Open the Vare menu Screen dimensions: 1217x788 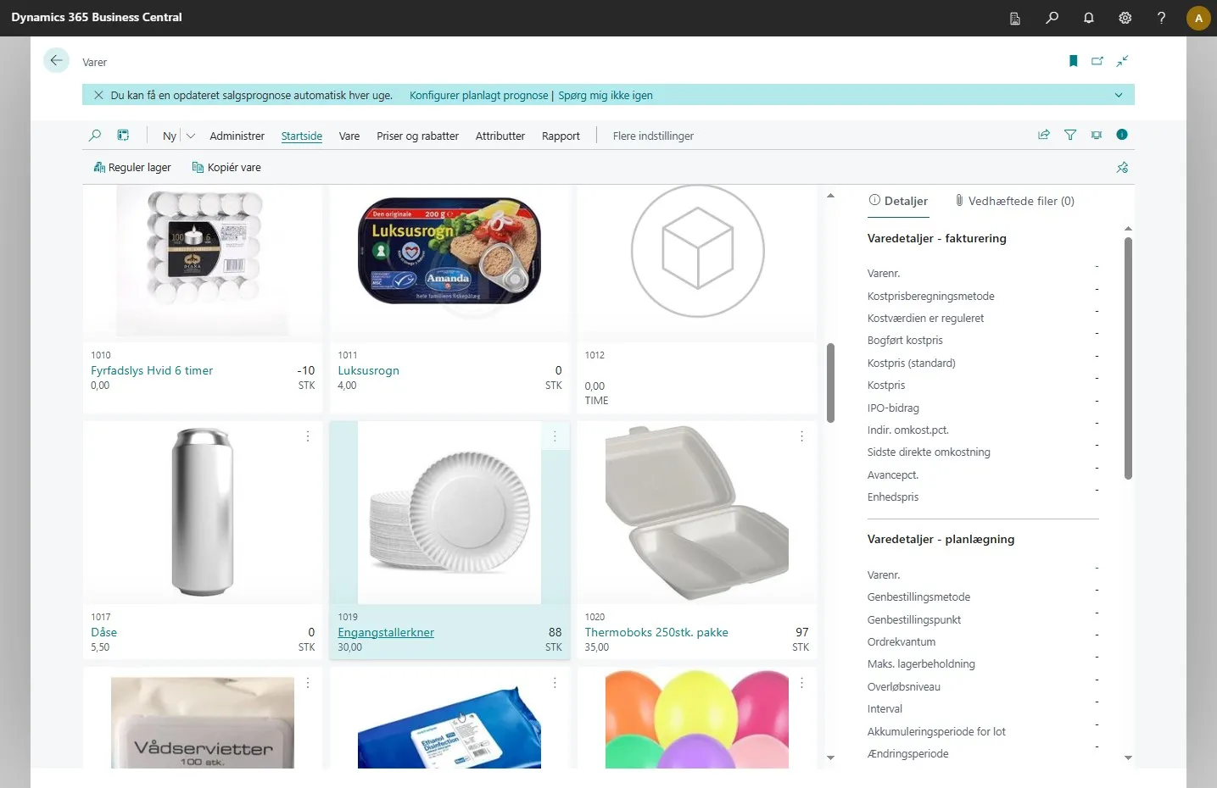tap(349, 136)
